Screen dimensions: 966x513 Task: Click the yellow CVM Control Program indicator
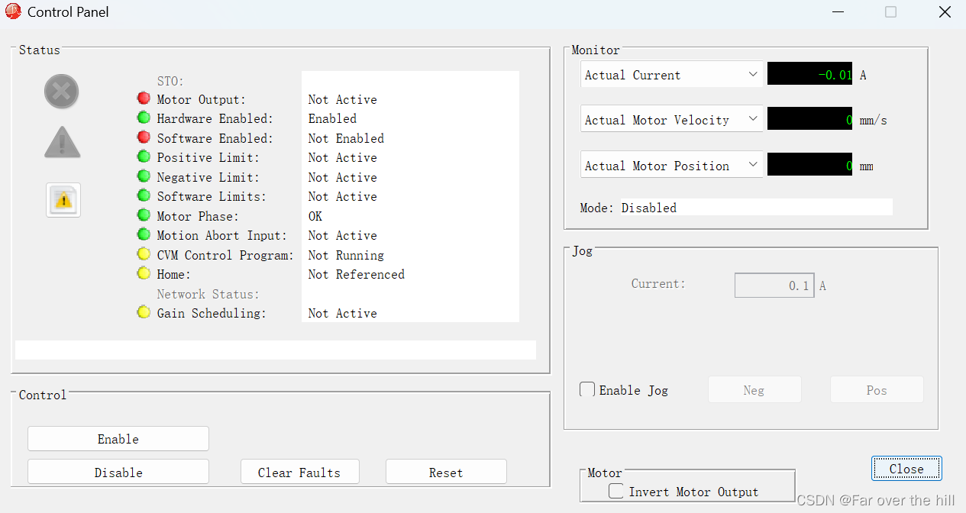[144, 254]
